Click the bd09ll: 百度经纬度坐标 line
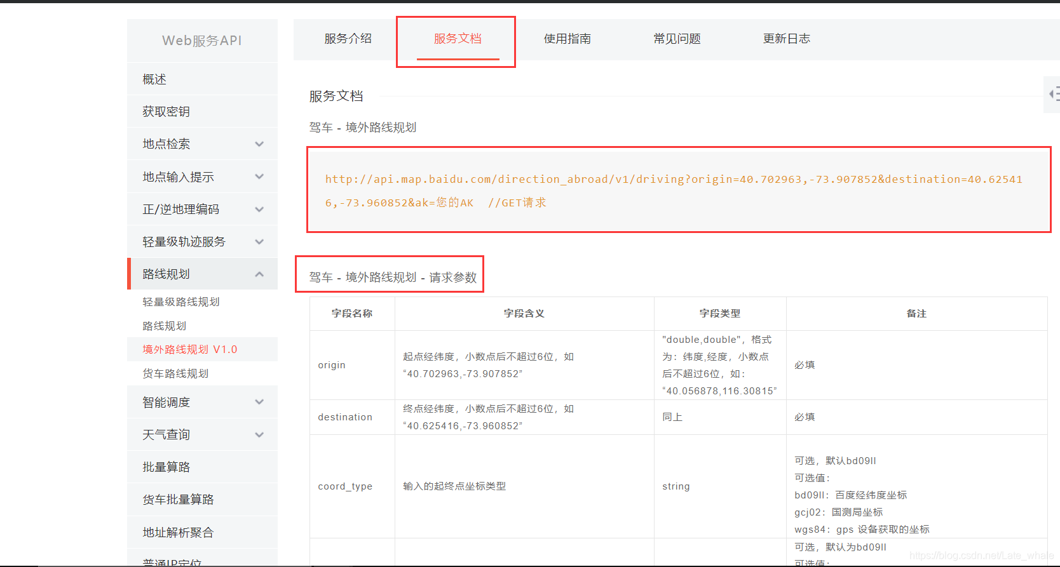Image resolution: width=1060 pixels, height=567 pixels. click(x=851, y=495)
